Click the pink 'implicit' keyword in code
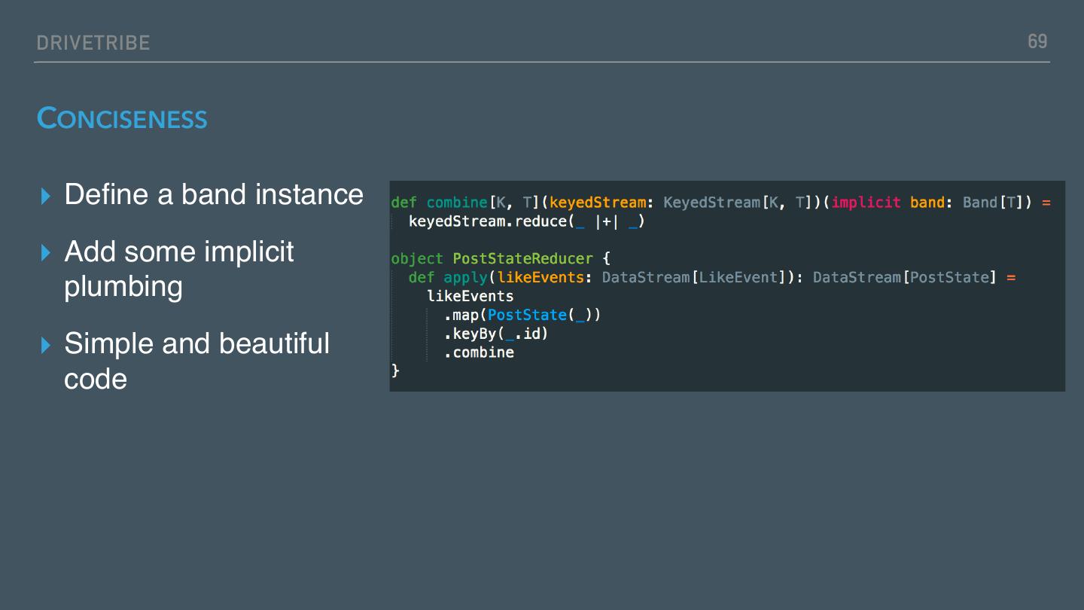 (x=866, y=203)
